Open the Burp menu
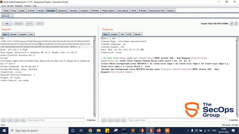Image resolution: width=239 pixels, height=134 pixels. pyautogui.click(x=4, y=6)
